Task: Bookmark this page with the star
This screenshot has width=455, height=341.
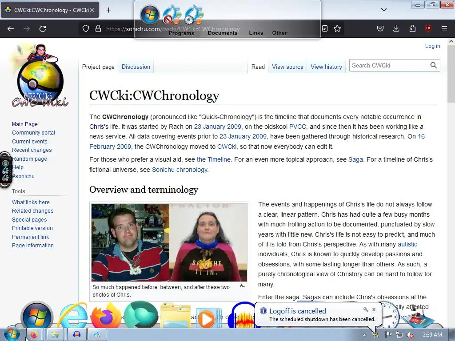Action: click(x=337, y=28)
